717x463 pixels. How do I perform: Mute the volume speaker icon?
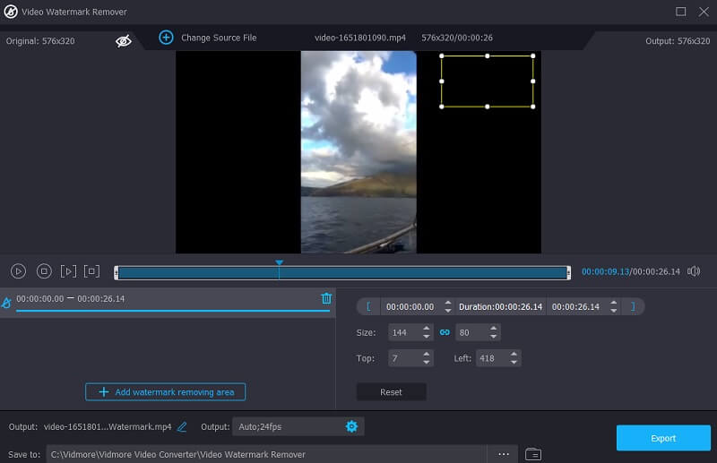click(693, 271)
